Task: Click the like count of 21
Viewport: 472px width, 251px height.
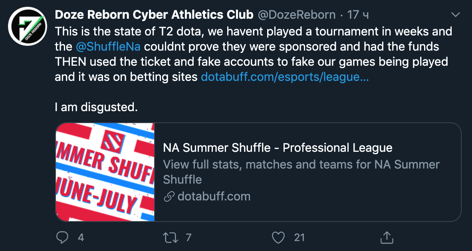Action: point(299,238)
